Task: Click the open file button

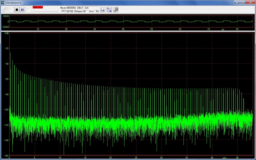Action: [5, 10]
